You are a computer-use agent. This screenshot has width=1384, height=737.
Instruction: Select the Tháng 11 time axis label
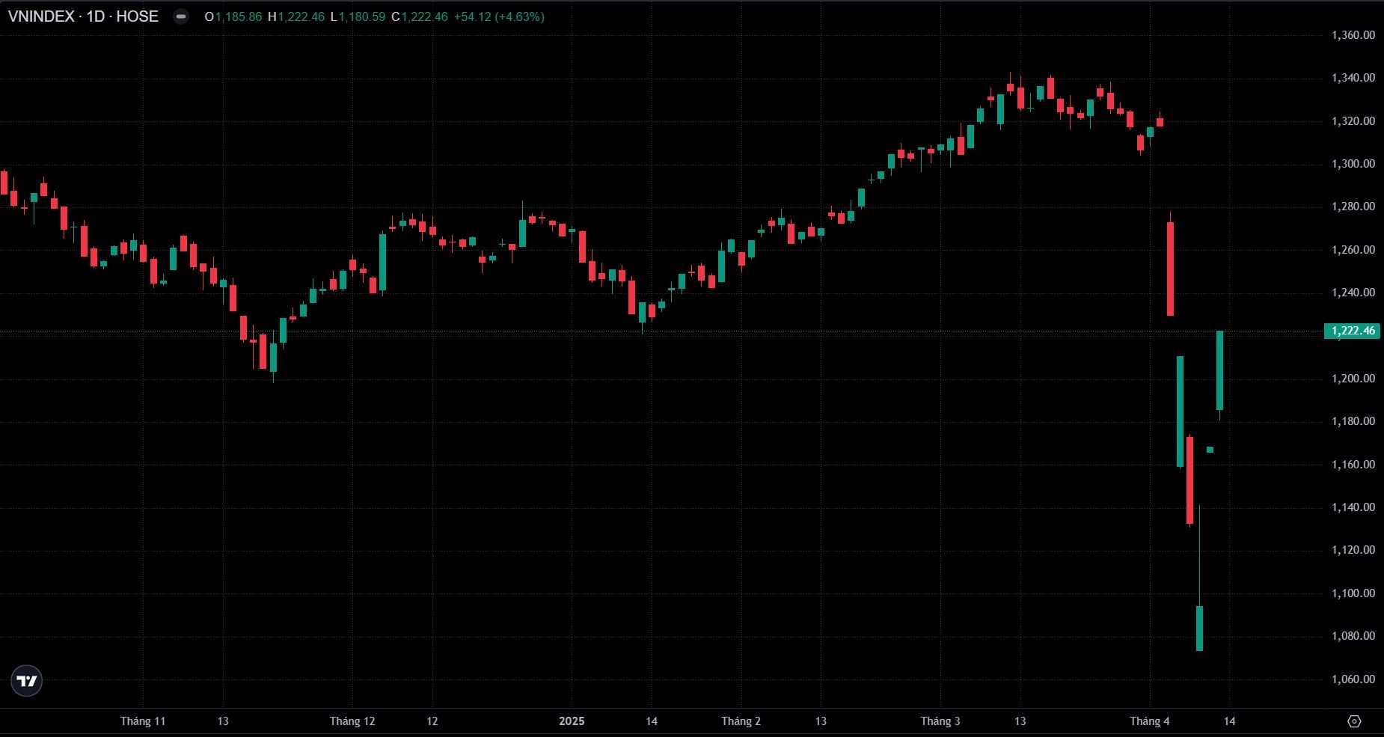[143, 721]
